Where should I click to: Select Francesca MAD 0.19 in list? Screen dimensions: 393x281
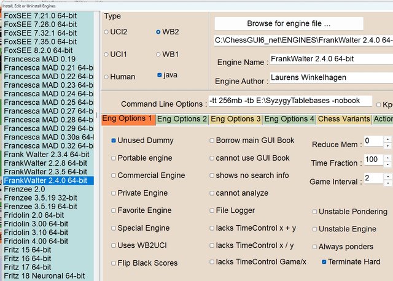pos(49,59)
